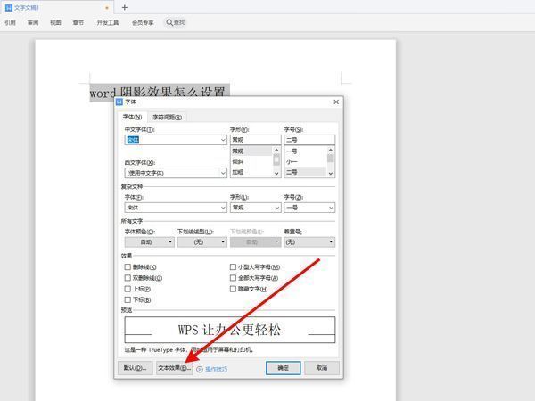The image size is (535, 401).
Task: Open the 操作技巧 link
Action: tap(217, 369)
